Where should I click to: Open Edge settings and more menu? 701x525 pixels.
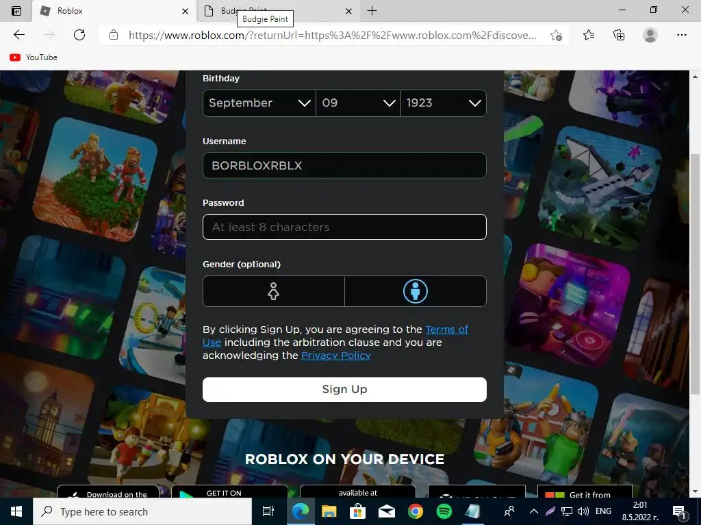pos(681,35)
